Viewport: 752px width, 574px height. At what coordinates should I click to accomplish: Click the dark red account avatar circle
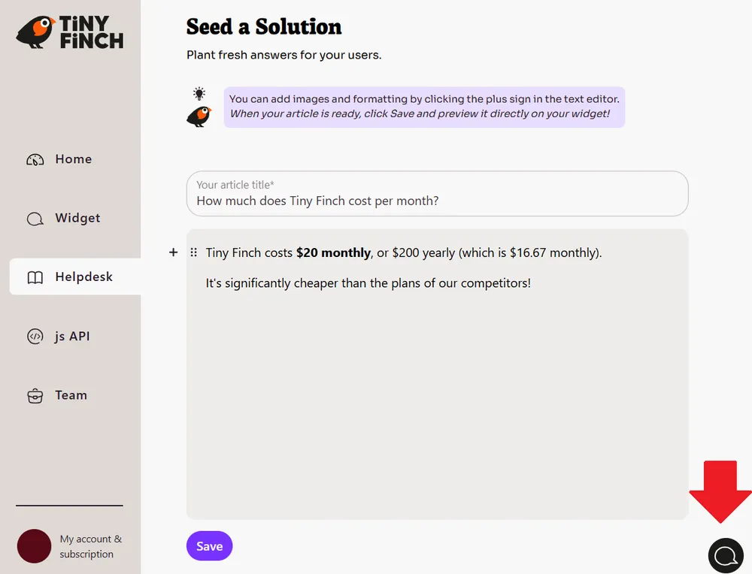34,545
